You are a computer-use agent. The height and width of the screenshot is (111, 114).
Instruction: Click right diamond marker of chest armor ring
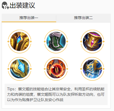tap(104, 69)
